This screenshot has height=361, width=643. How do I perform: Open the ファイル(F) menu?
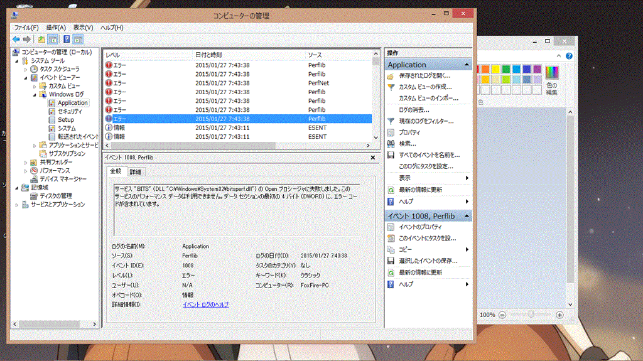coord(26,28)
